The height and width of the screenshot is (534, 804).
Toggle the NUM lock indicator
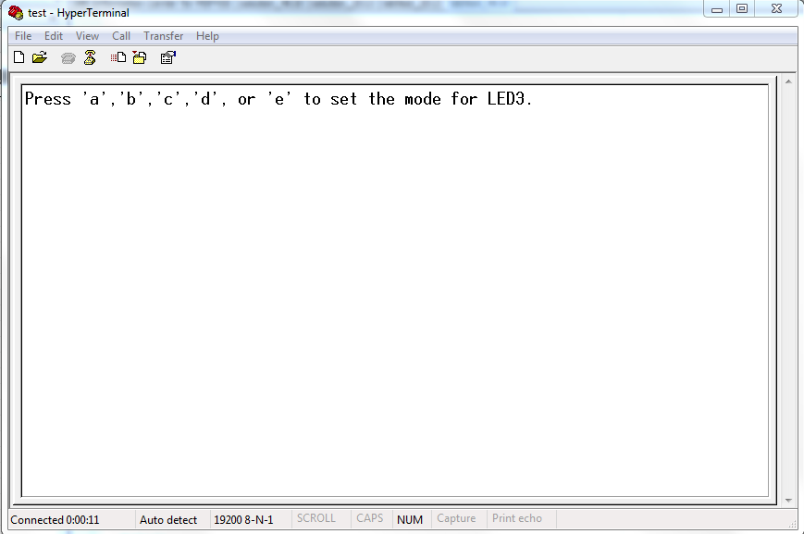pos(409,519)
